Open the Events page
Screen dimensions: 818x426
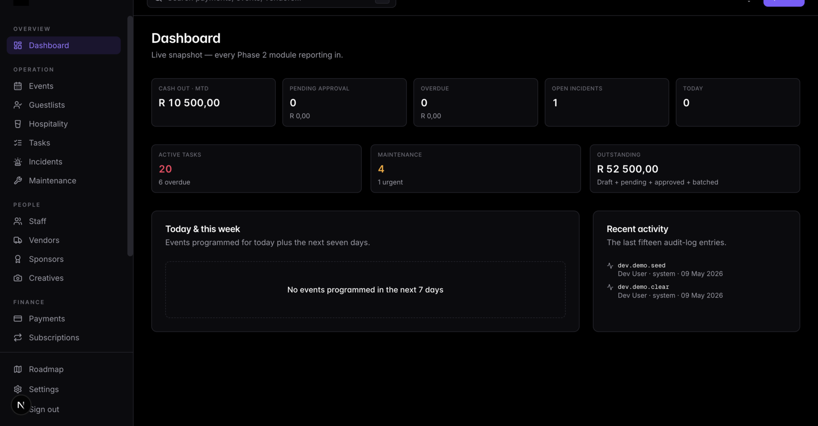tap(64, 86)
